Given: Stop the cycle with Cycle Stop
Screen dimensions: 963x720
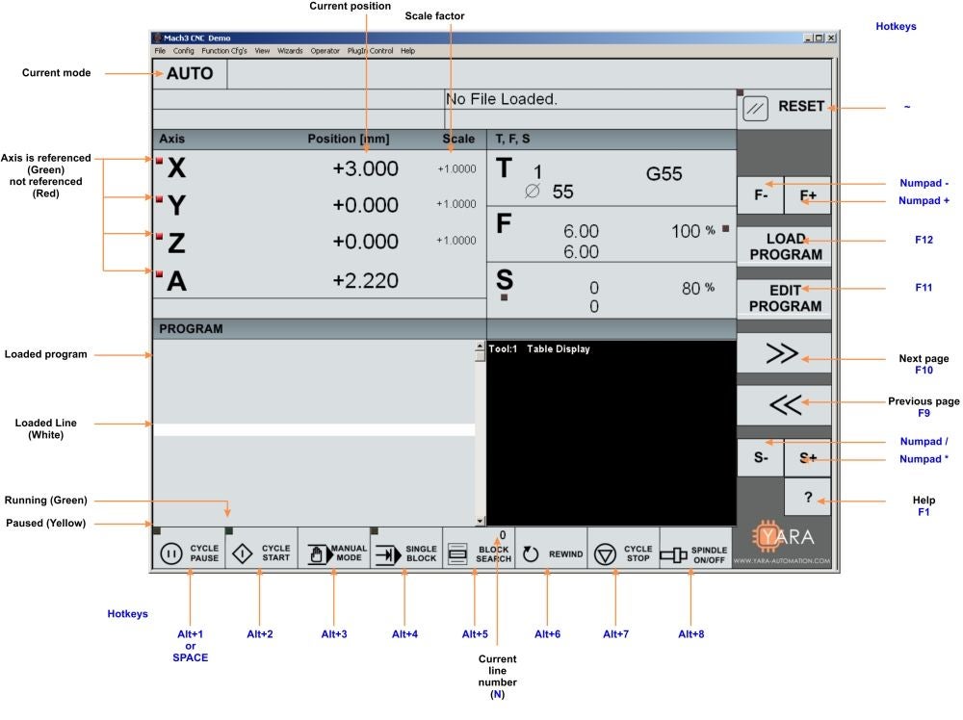Looking at the screenshot, I should [x=623, y=553].
